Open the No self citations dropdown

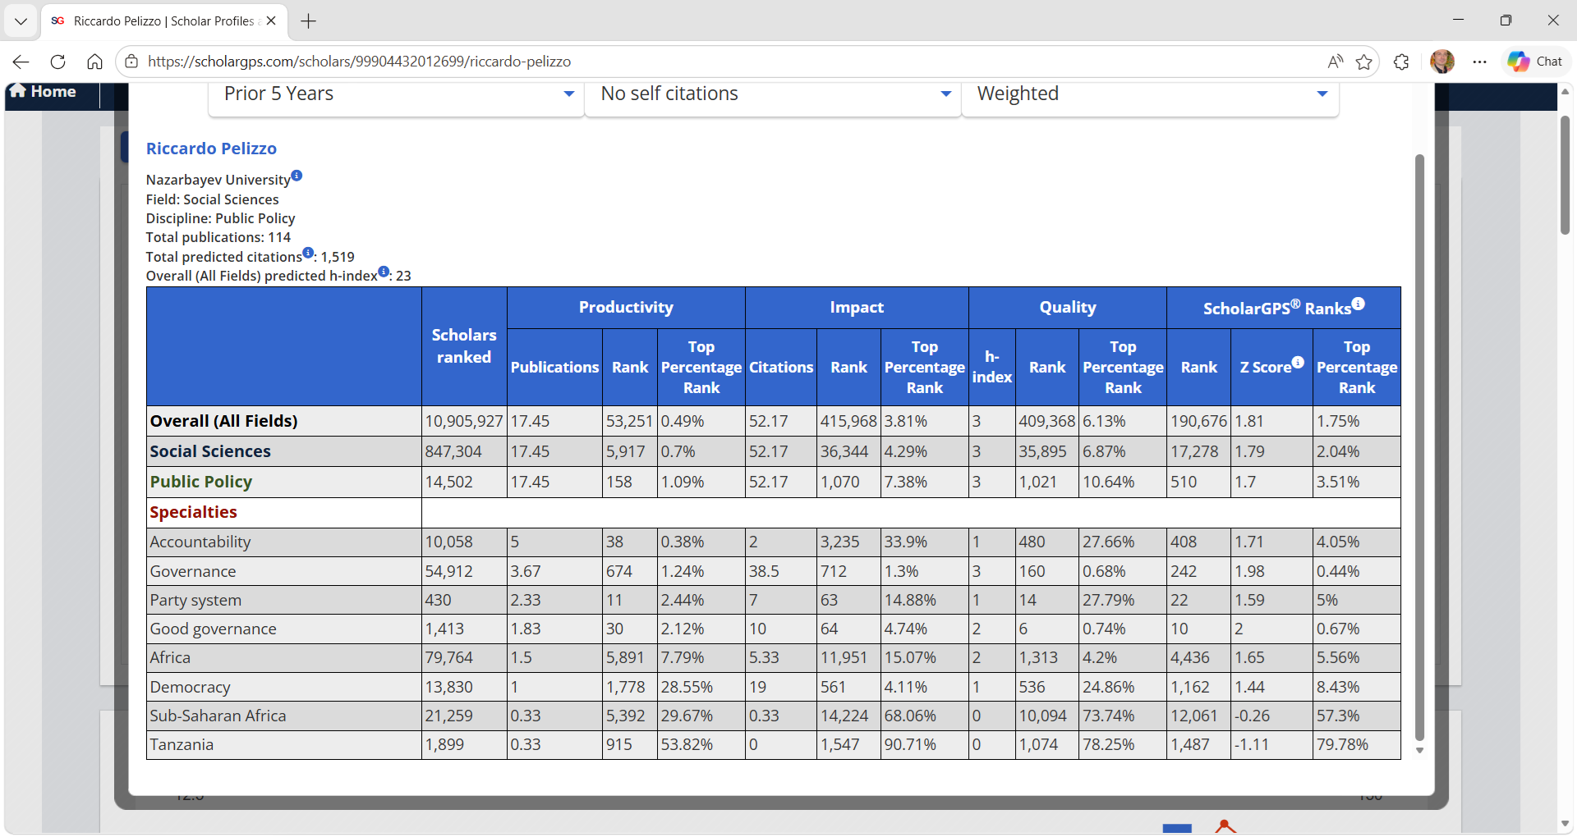(774, 94)
